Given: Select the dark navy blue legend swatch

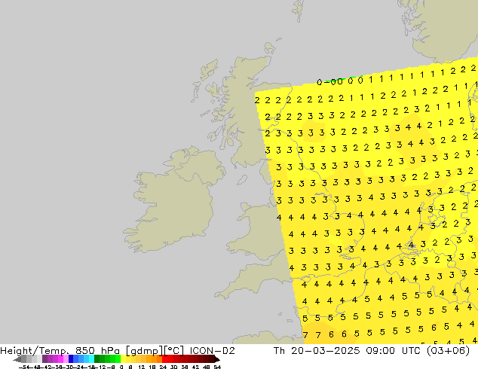Looking at the screenshot, I should [x=71, y=359].
